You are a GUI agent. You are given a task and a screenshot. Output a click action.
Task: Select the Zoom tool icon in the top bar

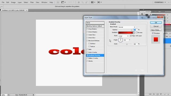coord(83,2)
